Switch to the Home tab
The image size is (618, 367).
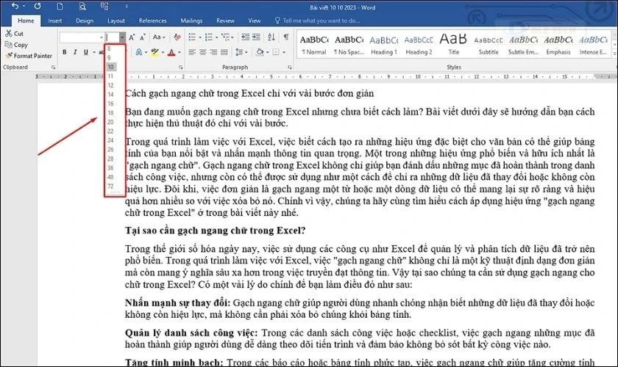(26, 21)
